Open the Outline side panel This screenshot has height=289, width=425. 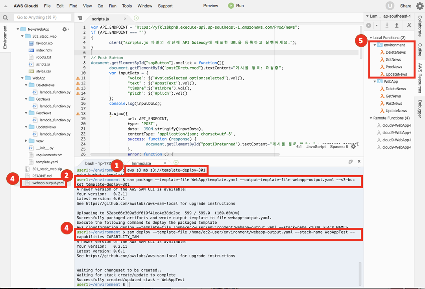(x=420, y=50)
